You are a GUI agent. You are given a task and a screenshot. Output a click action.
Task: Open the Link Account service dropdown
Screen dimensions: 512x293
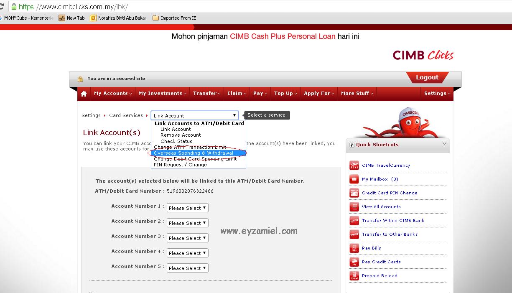click(x=195, y=115)
